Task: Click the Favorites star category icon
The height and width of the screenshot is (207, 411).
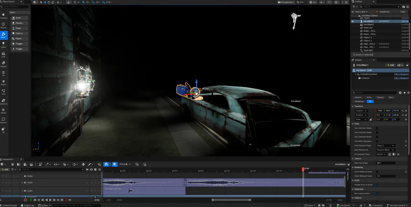Action: (x=4, y=15)
